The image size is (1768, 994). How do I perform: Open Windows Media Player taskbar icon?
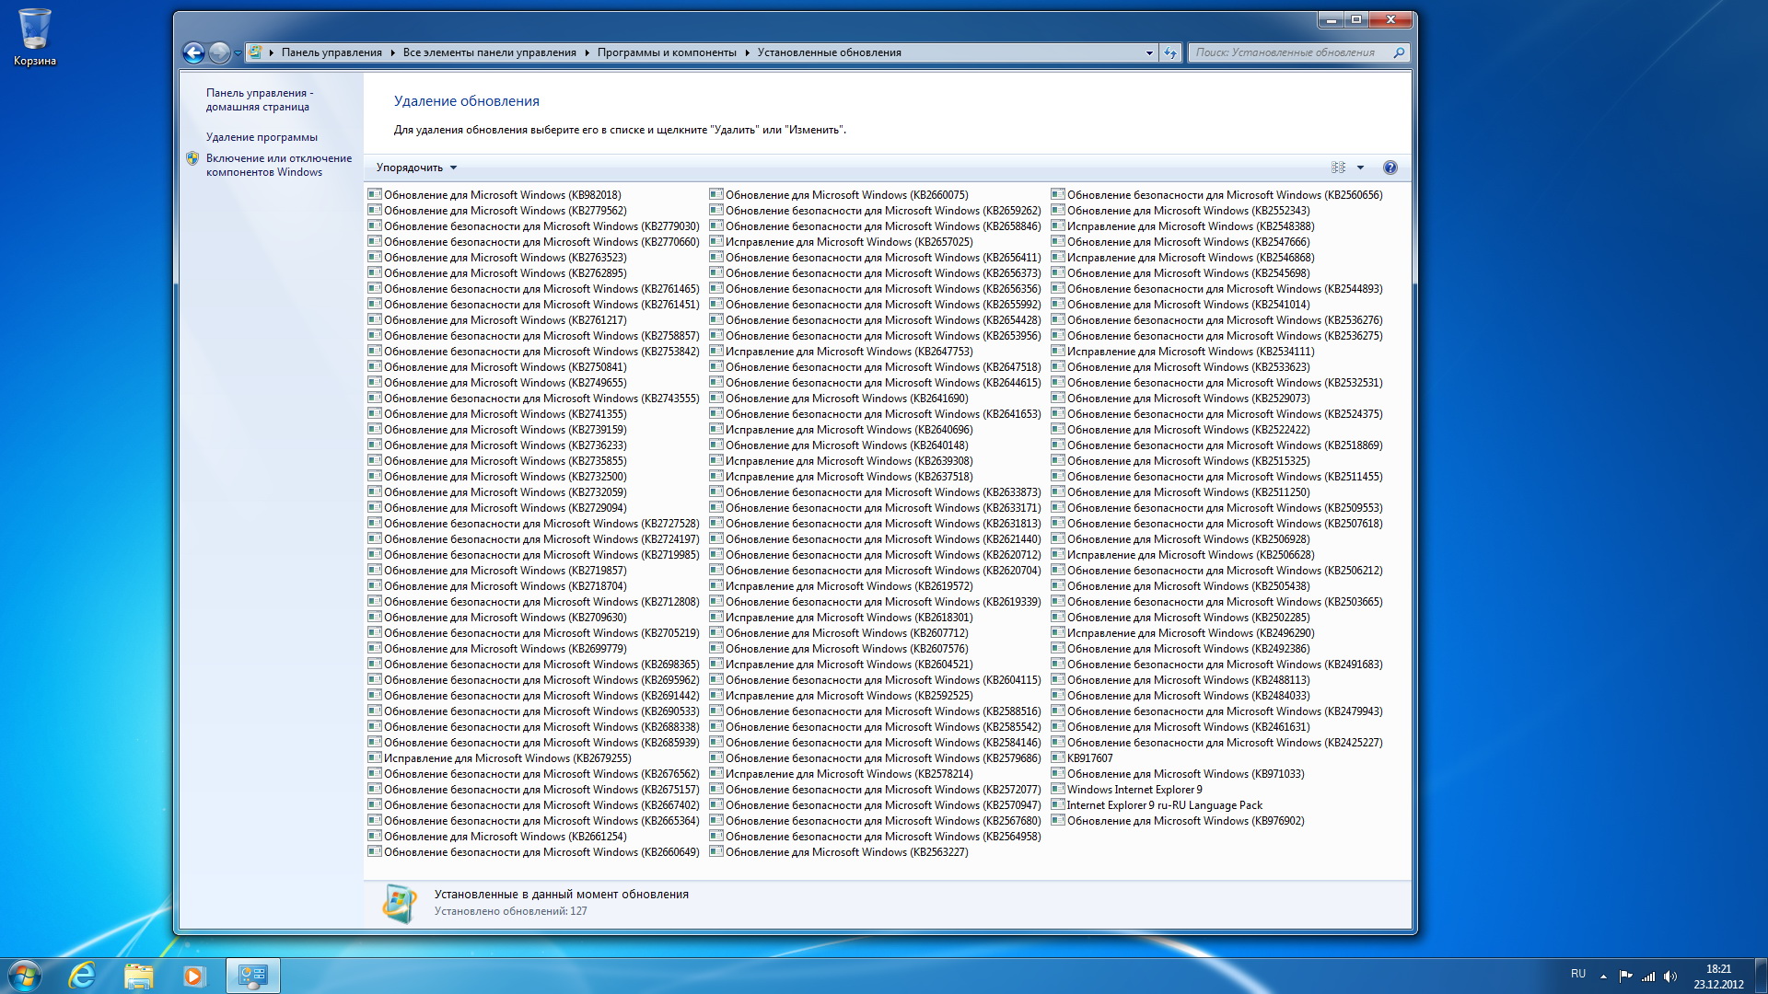click(x=193, y=975)
